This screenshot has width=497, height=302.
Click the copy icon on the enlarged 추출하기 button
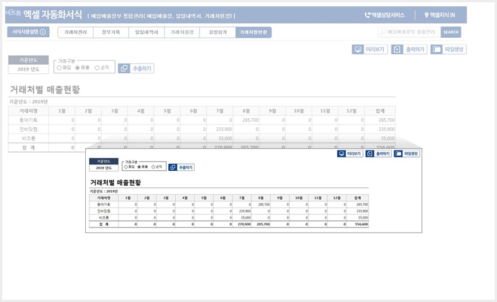(173, 167)
